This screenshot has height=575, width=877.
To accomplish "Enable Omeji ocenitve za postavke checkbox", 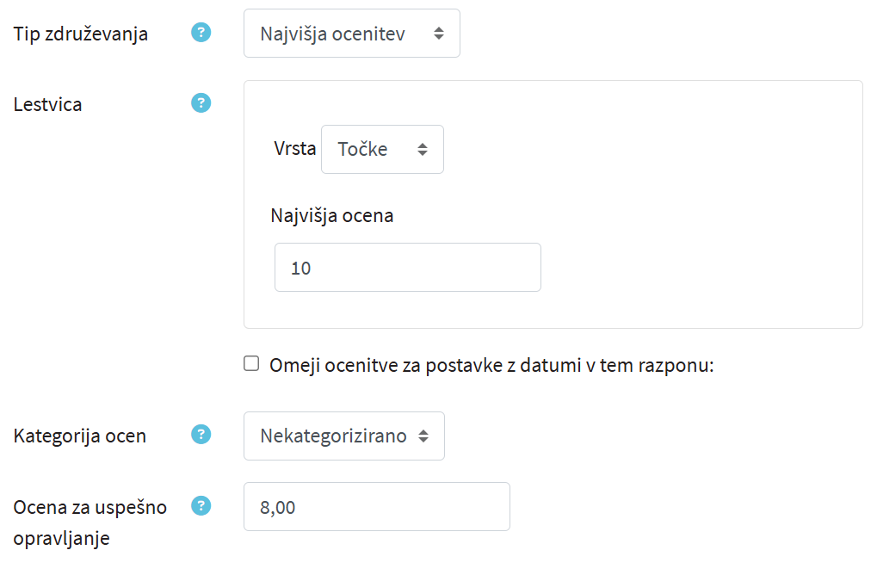I will [x=251, y=364].
